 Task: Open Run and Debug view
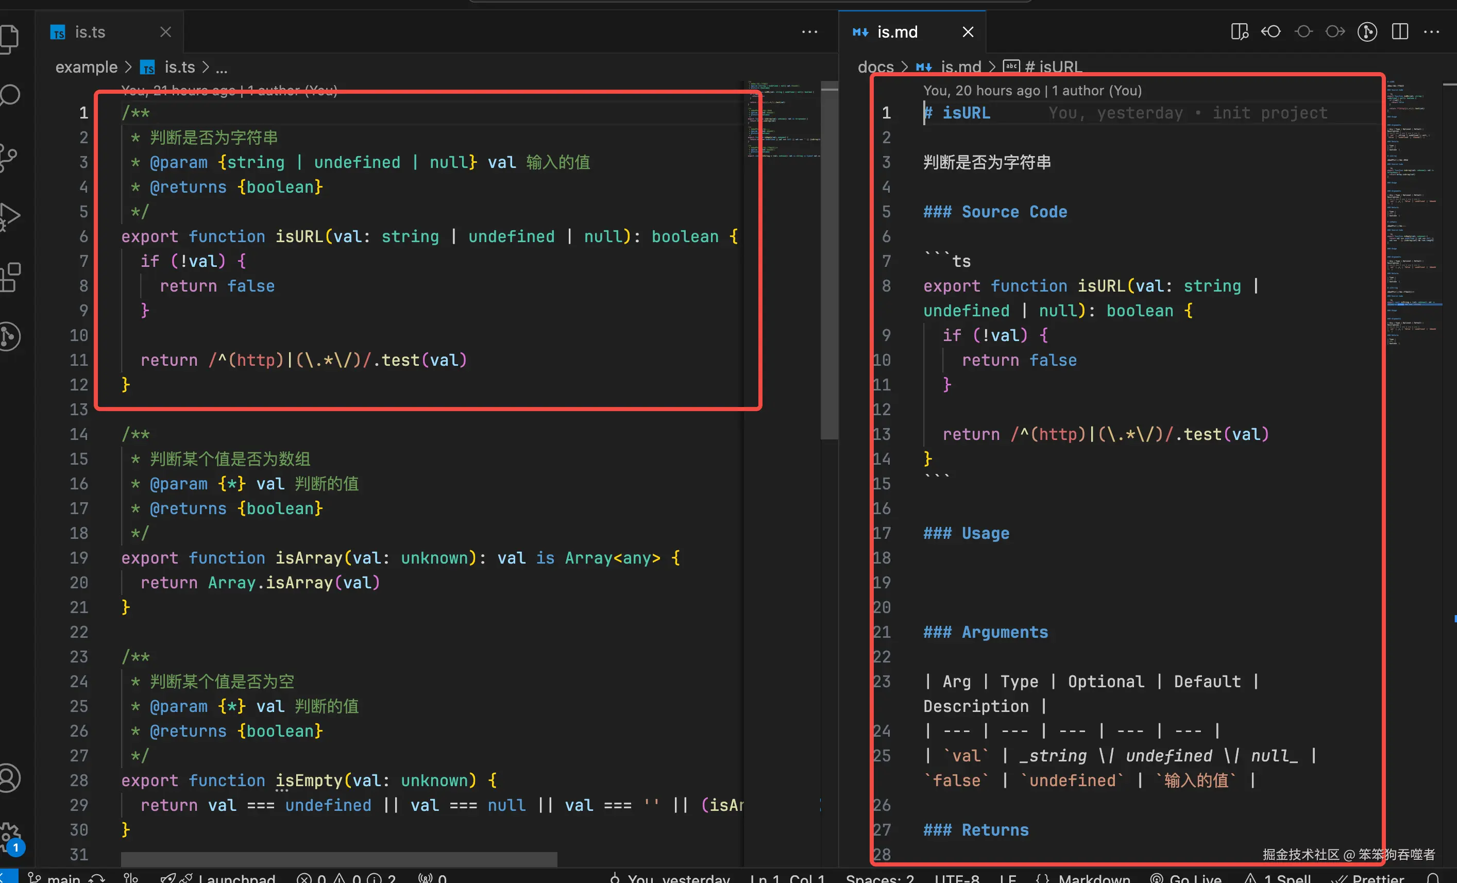click(x=9, y=216)
